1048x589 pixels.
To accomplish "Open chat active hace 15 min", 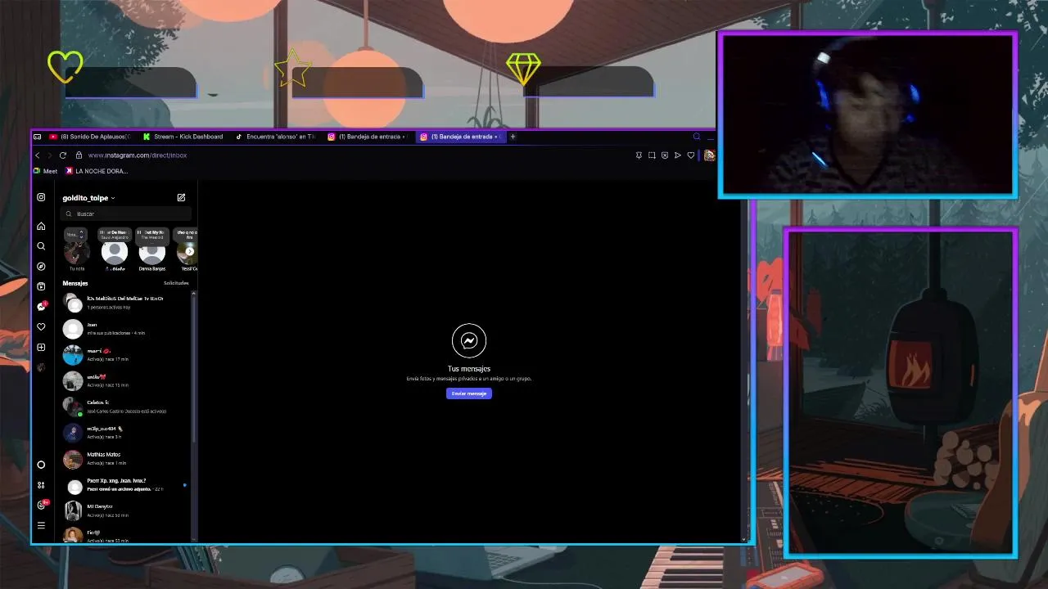I will point(125,381).
